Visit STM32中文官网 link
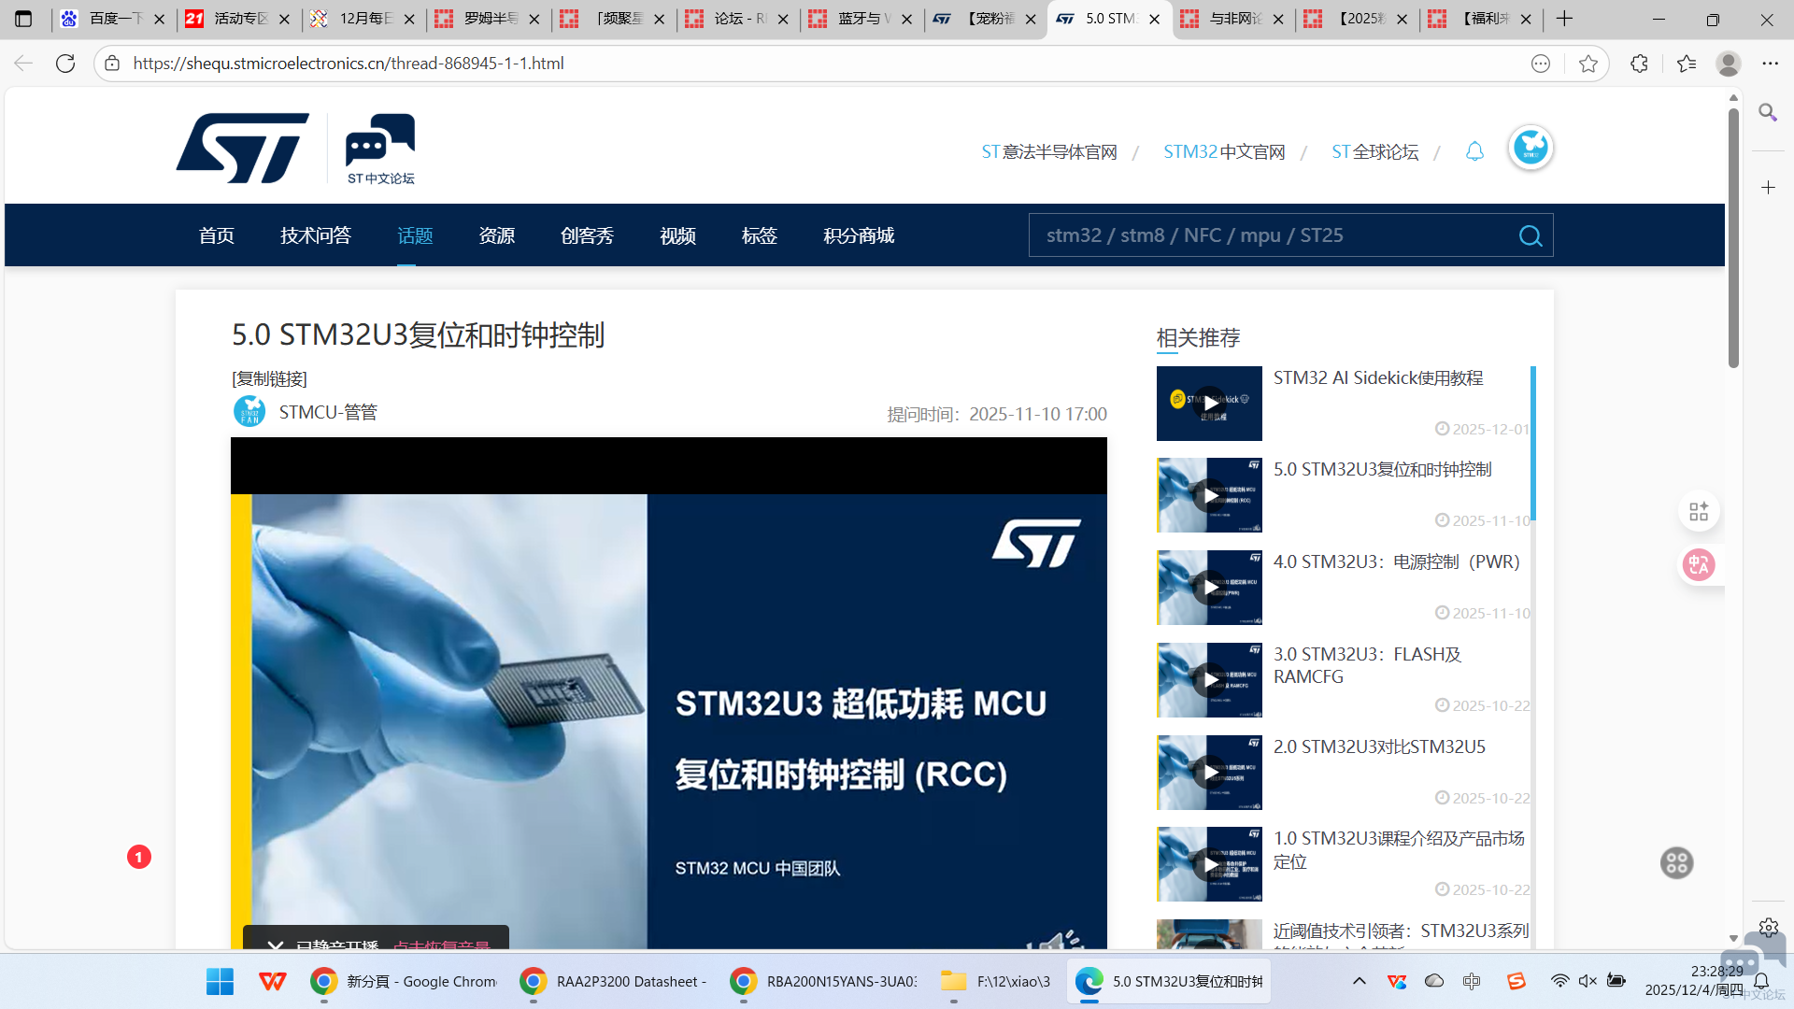Screen dimensions: 1794x1009 [1224, 152]
